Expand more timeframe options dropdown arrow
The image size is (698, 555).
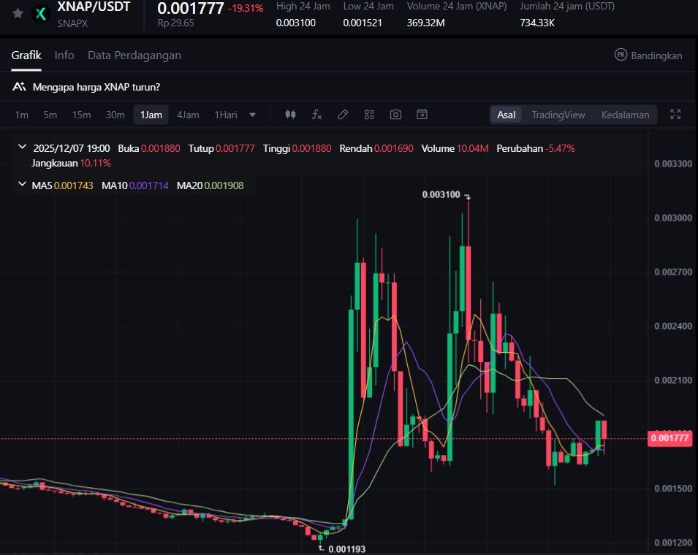(253, 115)
